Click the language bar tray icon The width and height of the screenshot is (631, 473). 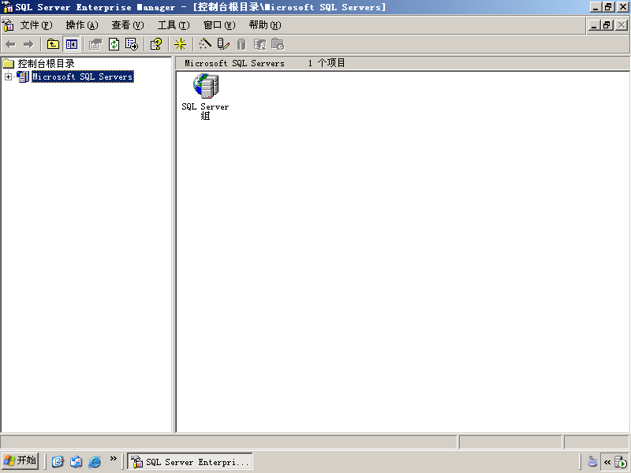click(592, 461)
